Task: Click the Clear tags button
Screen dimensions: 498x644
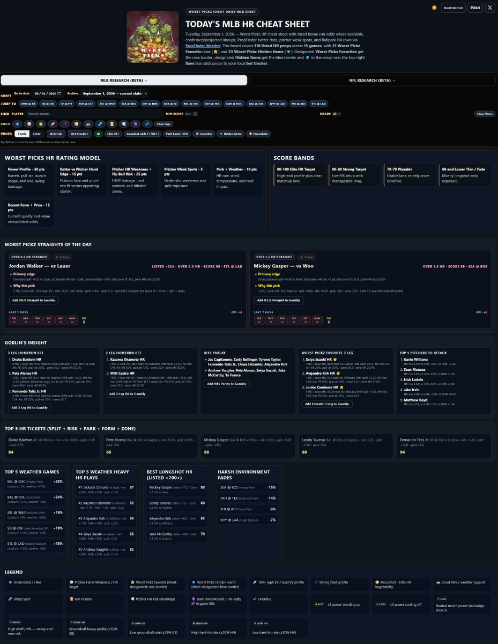Action: click(x=163, y=123)
